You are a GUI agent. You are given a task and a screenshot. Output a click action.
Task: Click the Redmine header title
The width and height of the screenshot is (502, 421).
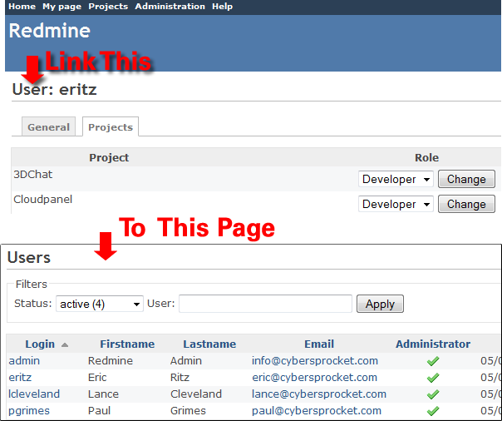click(50, 31)
